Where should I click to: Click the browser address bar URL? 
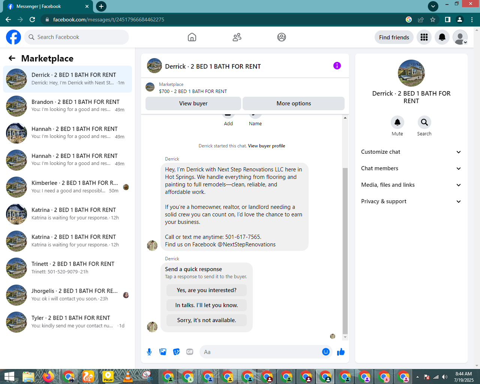pyautogui.click(x=109, y=19)
